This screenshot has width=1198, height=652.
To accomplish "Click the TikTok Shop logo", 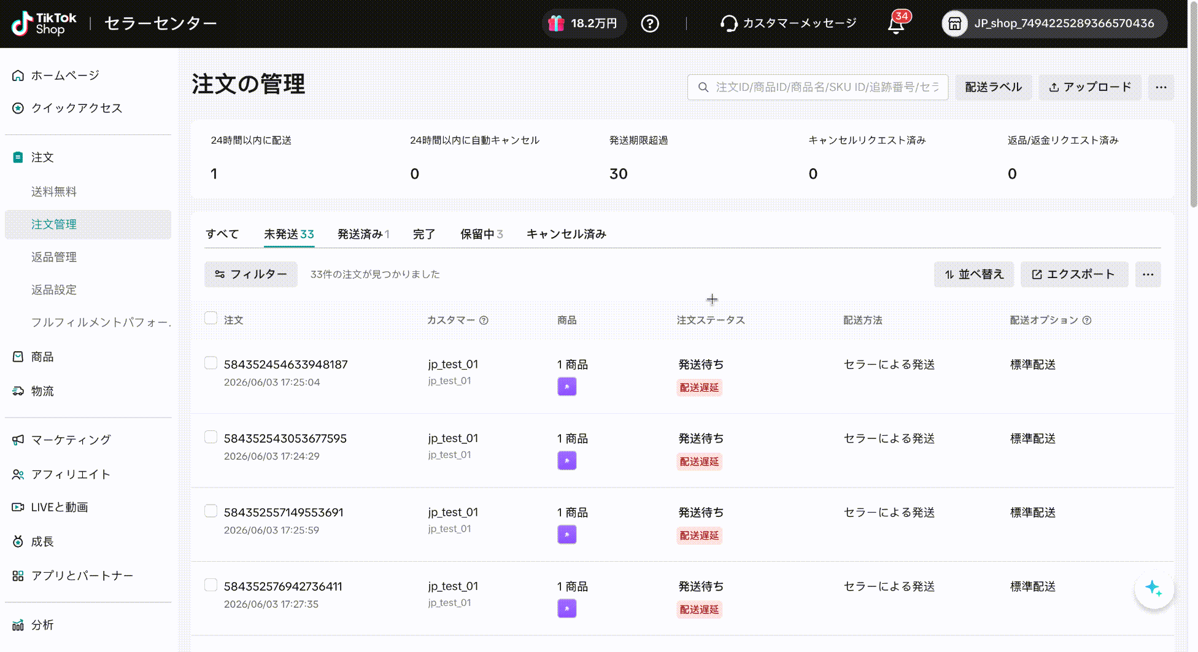I will [x=44, y=23].
